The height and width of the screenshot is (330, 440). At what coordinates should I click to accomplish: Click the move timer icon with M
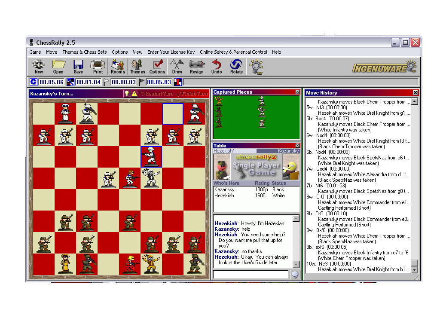pyautogui.click(x=70, y=82)
